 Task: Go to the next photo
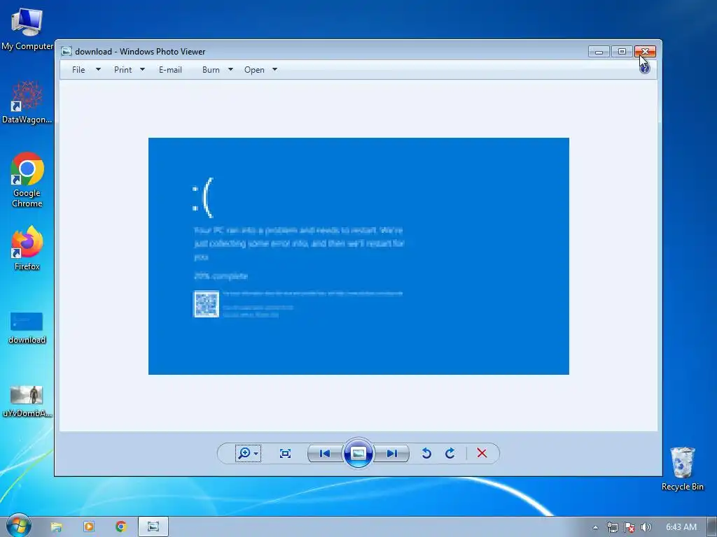pos(392,453)
